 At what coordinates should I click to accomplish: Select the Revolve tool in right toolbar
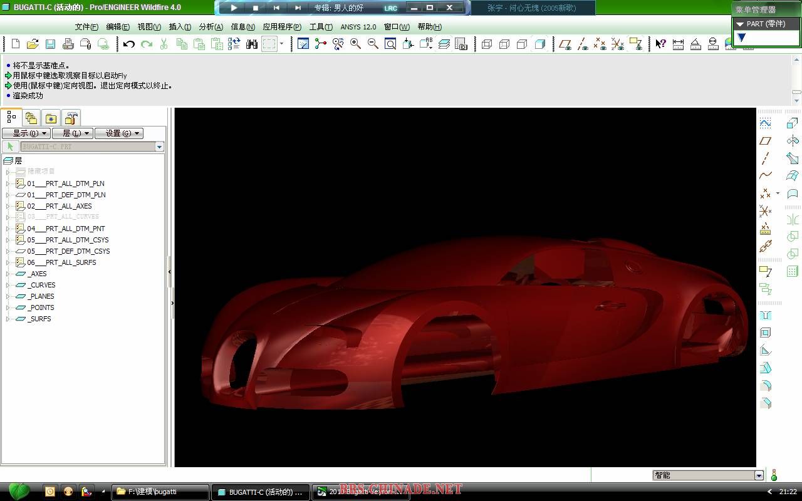(793, 141)
